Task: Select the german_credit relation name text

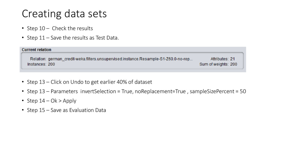Action: point(120,59)
